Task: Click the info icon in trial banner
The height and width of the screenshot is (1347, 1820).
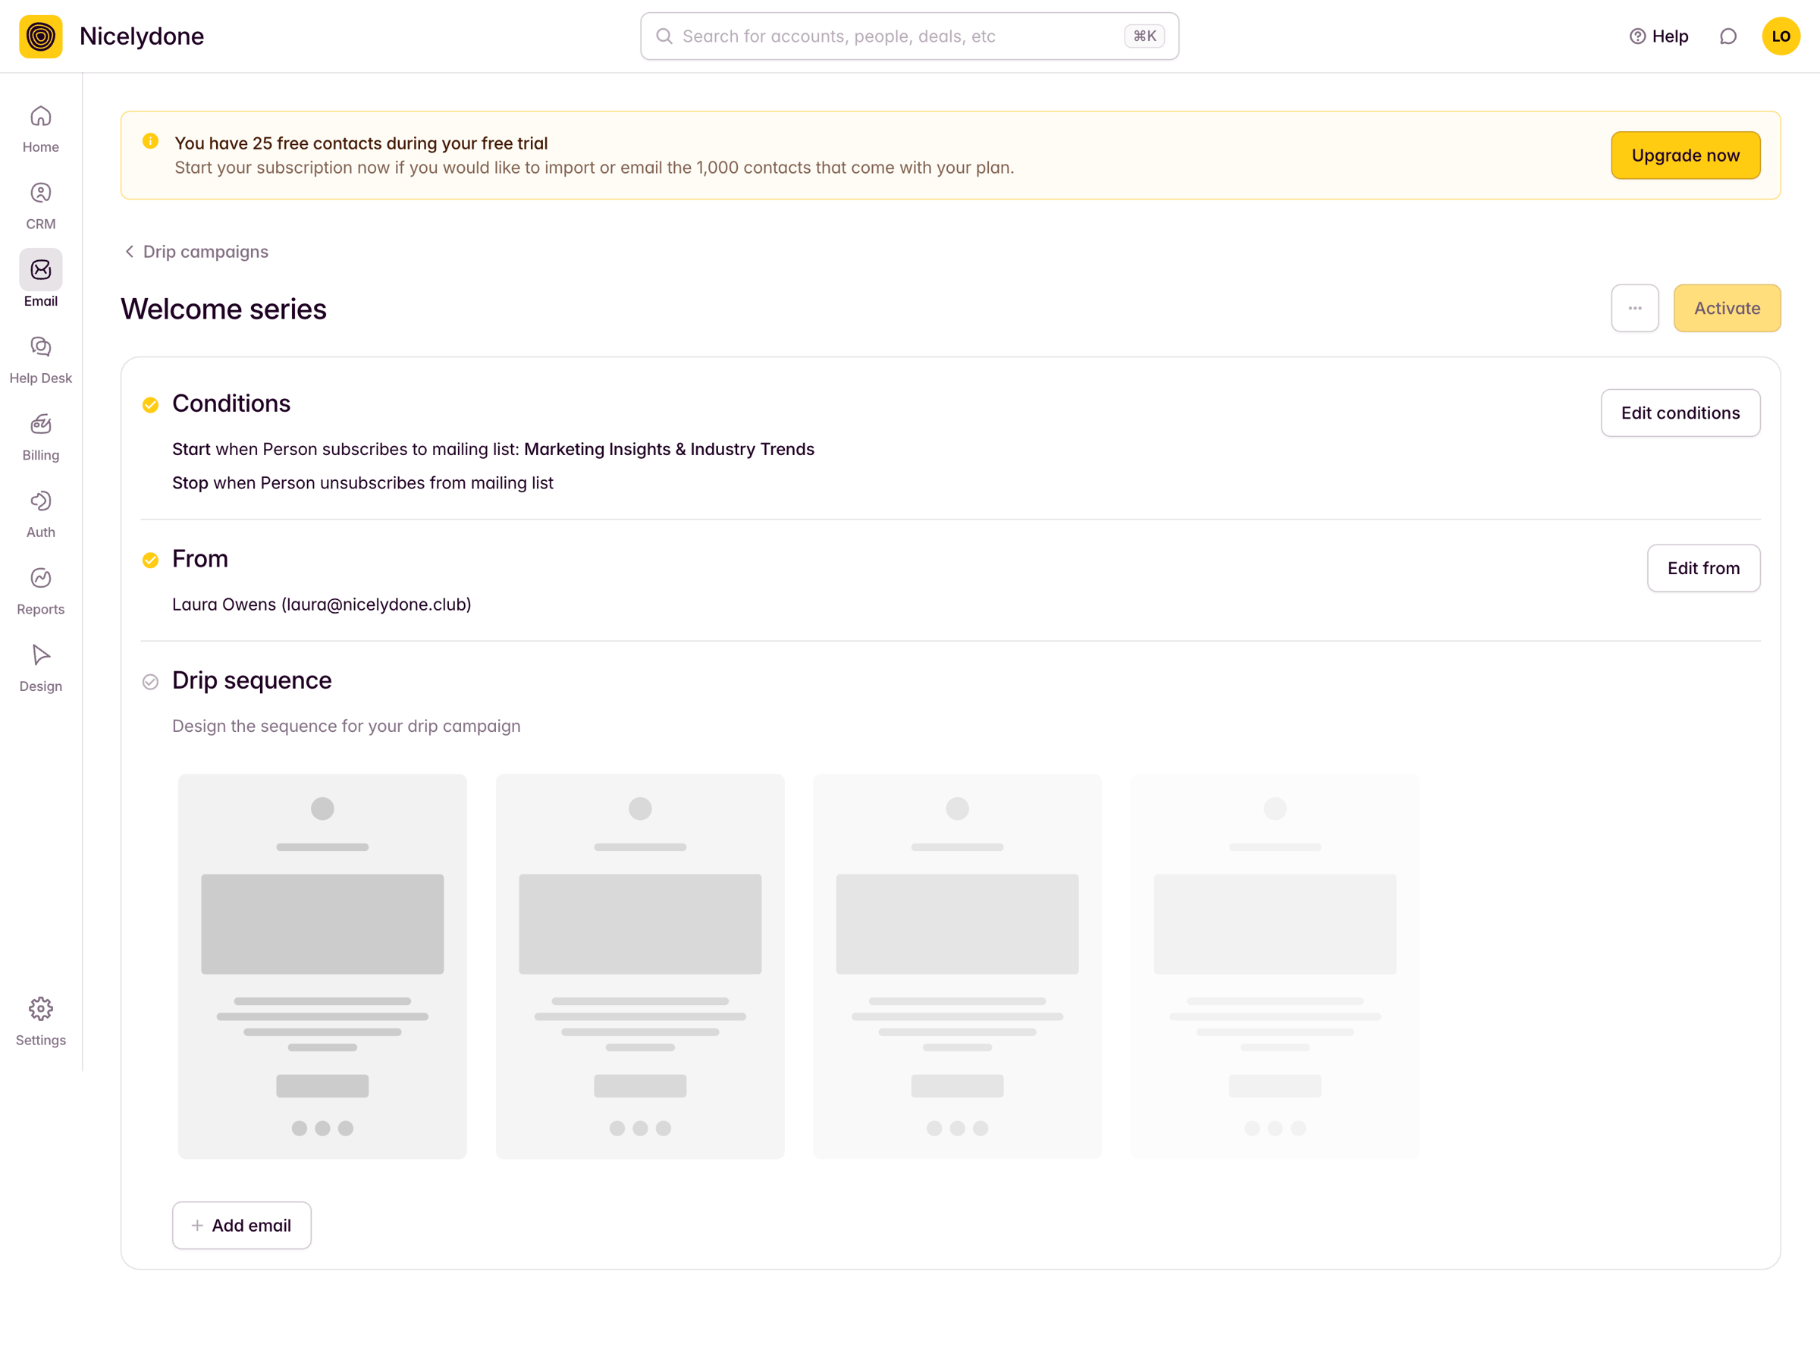Action: (x=151, y=141)
